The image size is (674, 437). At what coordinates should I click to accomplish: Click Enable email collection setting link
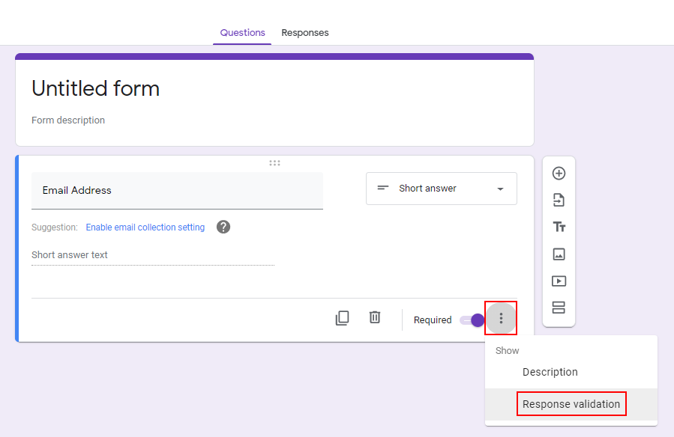145,227
